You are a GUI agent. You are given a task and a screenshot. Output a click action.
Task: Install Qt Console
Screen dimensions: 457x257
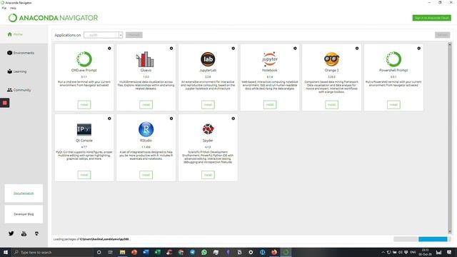point(84,175)
